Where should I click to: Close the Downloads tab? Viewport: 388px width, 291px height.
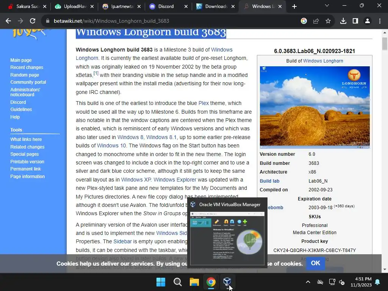pyautogui.click(x=233, y=6)
